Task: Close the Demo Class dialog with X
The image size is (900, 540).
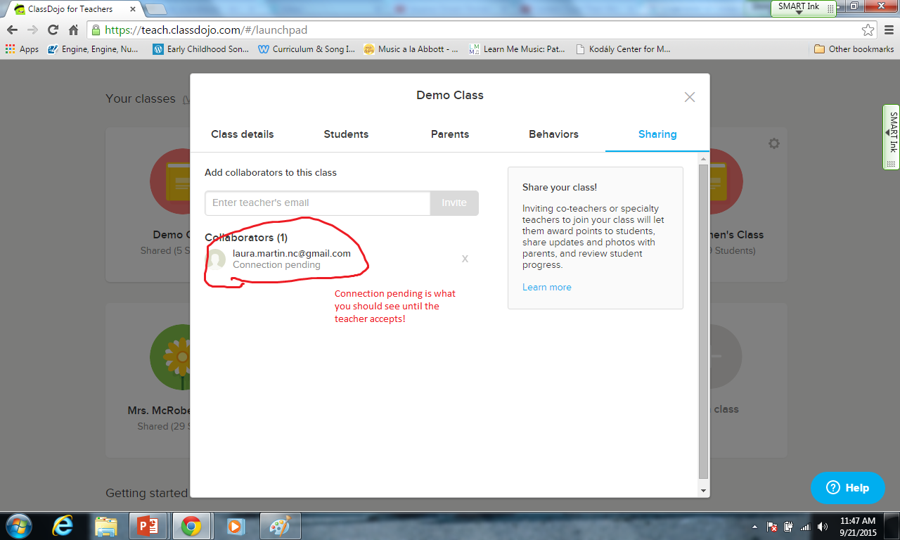Action: pyautogui.click(x=690, y=97)
